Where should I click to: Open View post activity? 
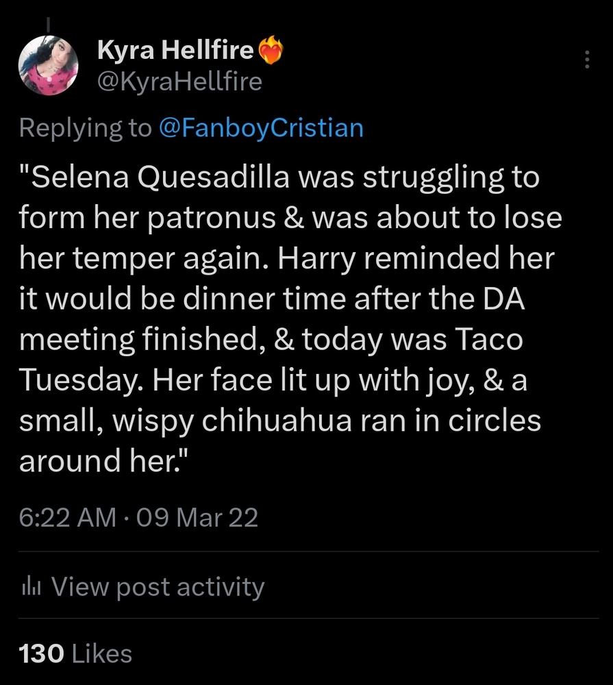(158, 587)
